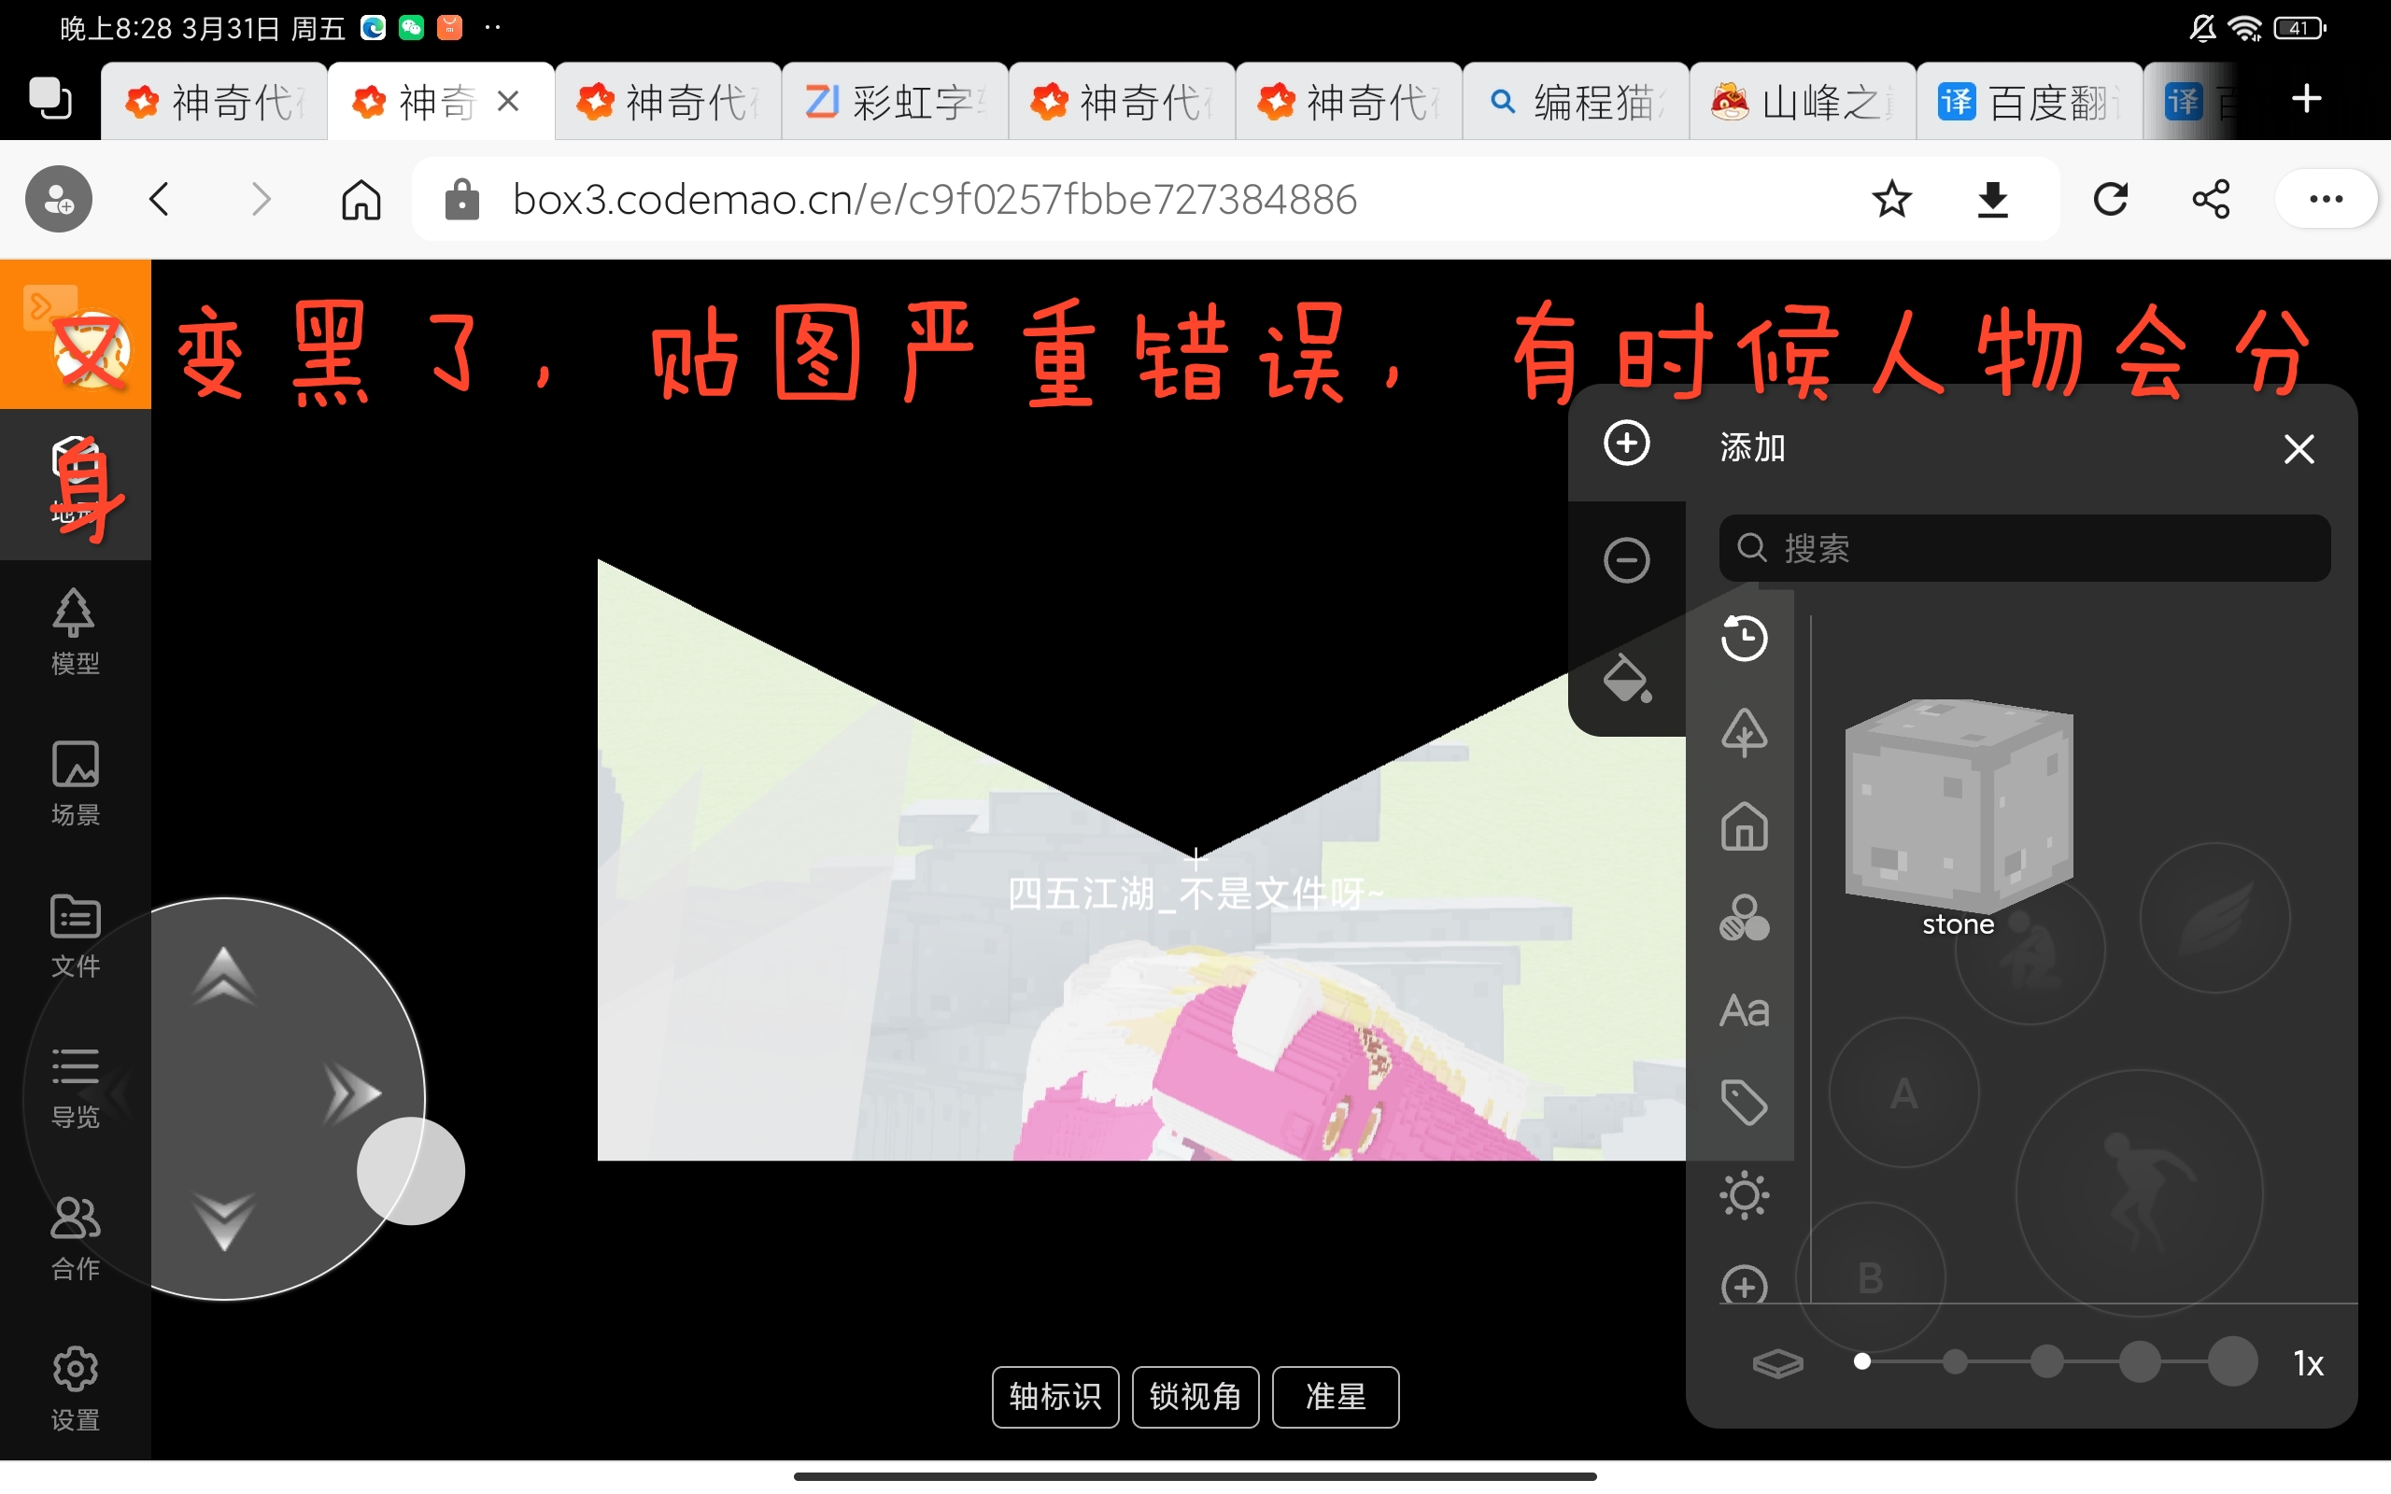Open the Scene (场景) sidebar section
This screenshot has height=1494, width=2391.
tap(75, 783)
